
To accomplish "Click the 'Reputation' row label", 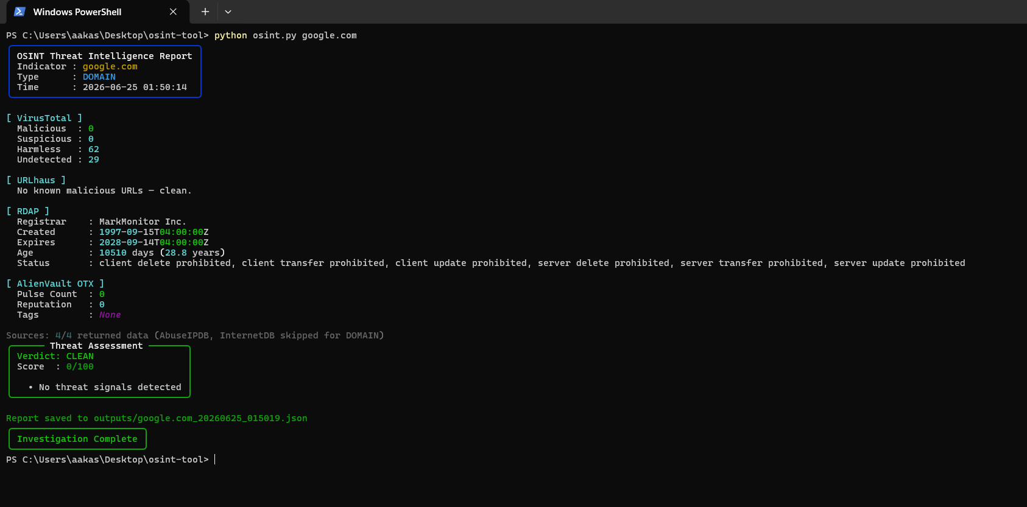I will point(44,304).
